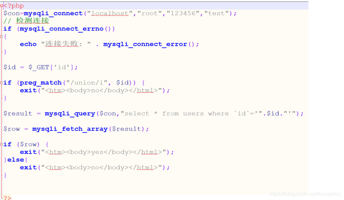Click the "localhost" string
344x200 pixels.
pos(110,13)
